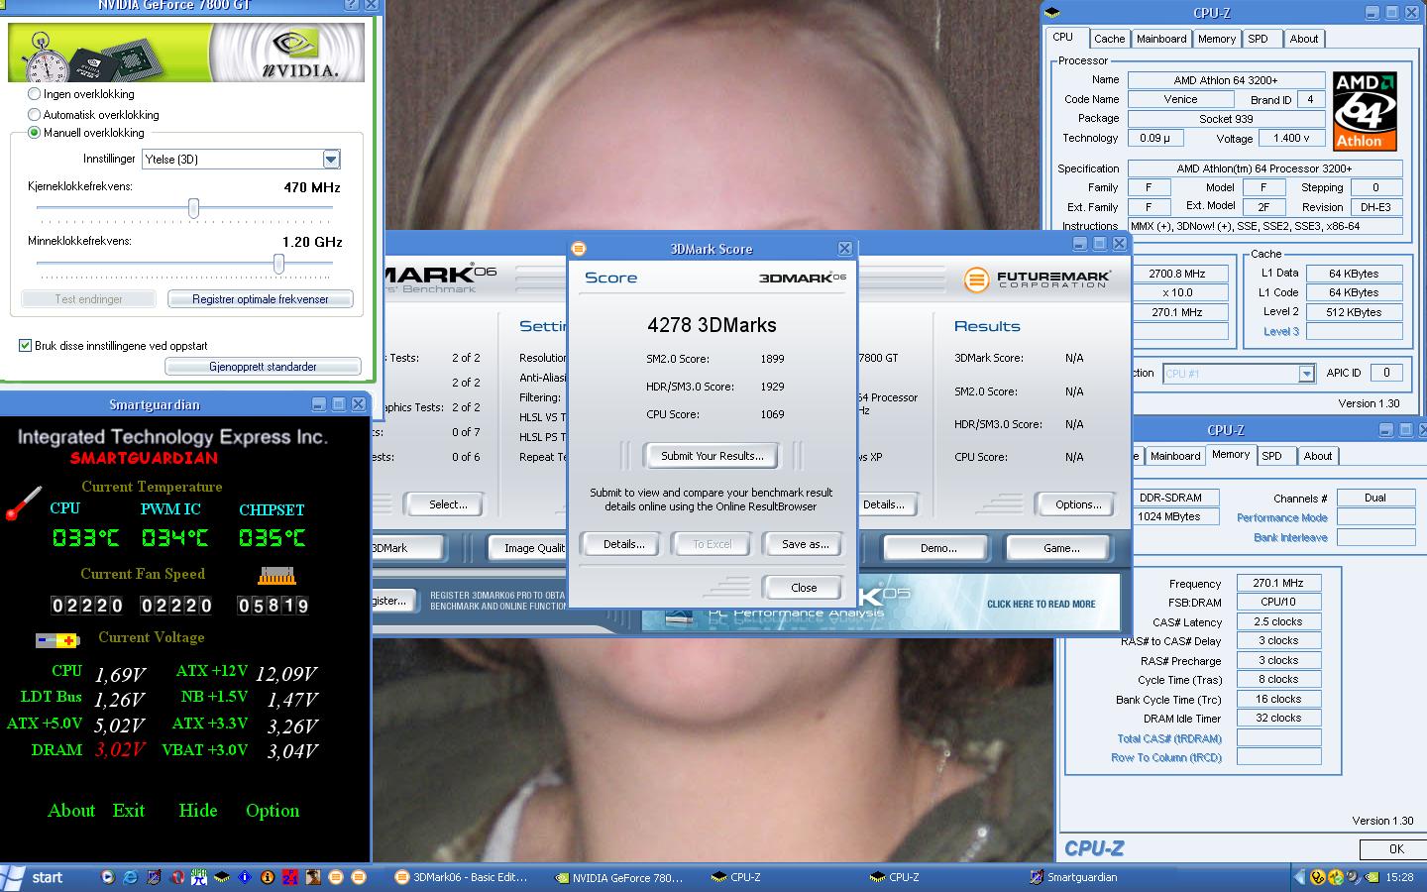Launch Internet Explorer from quick launch
1427x892 pixels.
click(130, 877)
